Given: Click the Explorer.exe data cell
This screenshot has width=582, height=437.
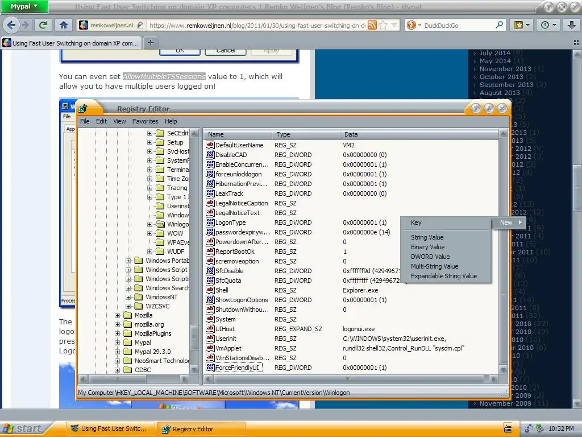Looking at the screenshot, I should click(360, 290).
